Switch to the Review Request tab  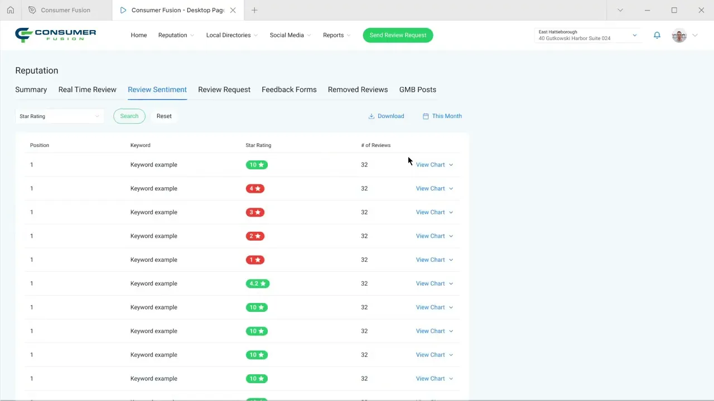pyautogui.click(x=224, y=90)
